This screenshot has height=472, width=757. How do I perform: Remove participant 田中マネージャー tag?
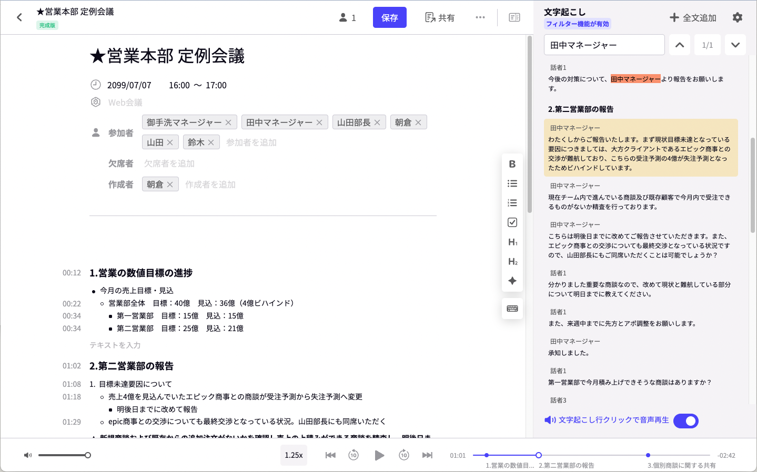click(319, 122)
